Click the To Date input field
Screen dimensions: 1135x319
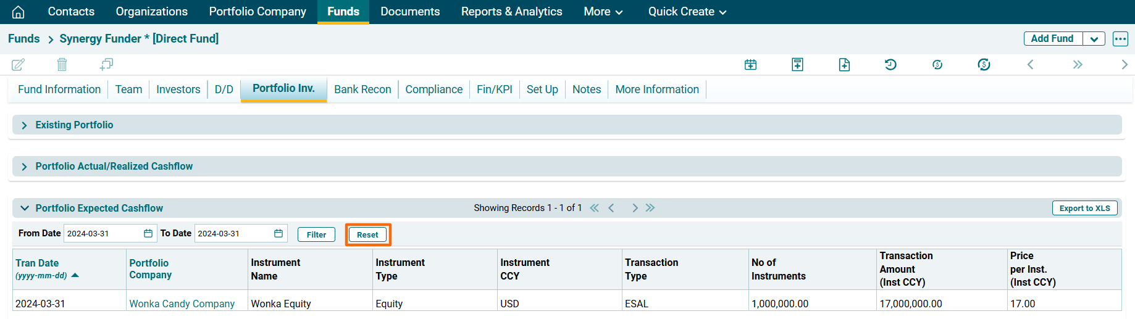click(x=233, y=234)
